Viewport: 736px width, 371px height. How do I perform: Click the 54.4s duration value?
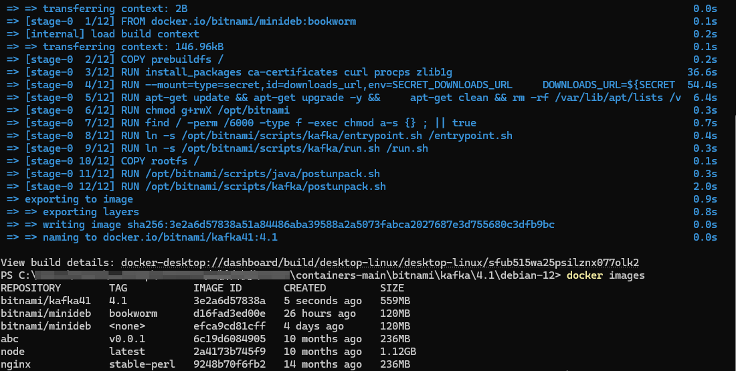pyautogui.click(x=702, y=86)
